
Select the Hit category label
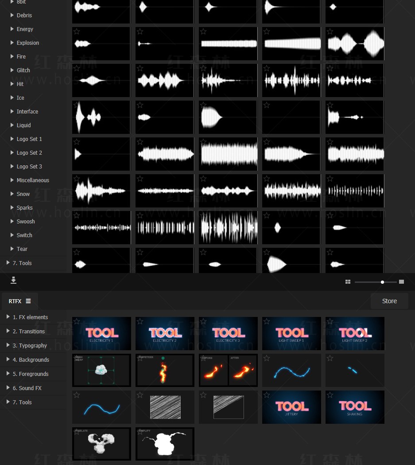point(20,84)
